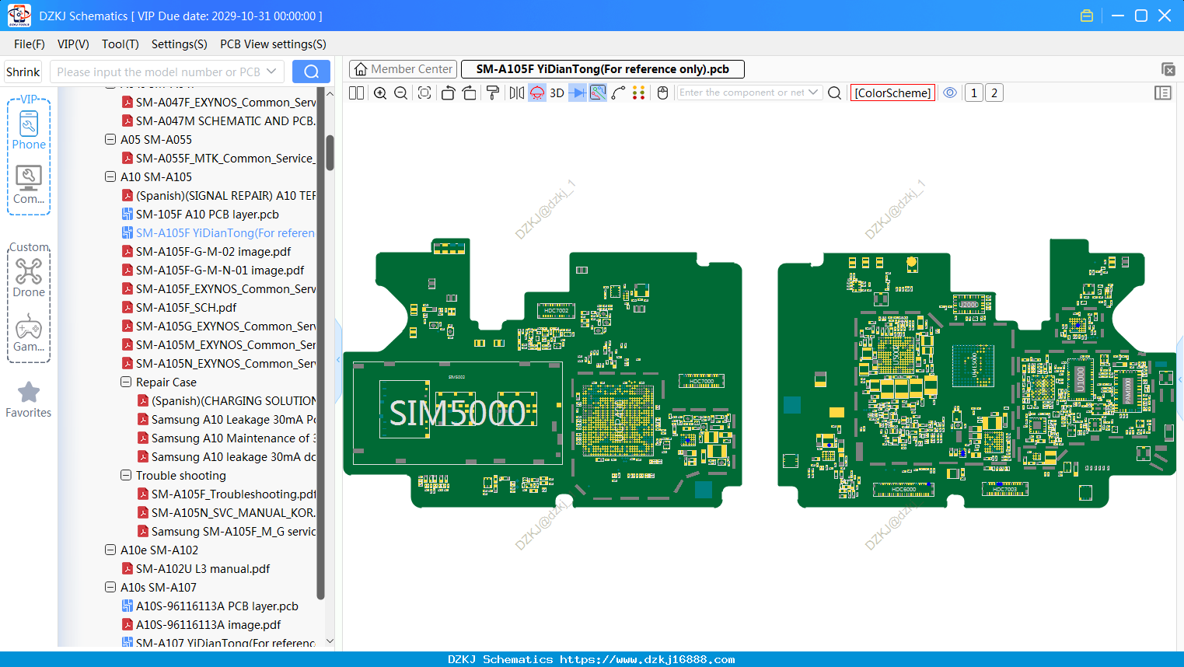The height and width of the screenshot is (667, 1184).
Task: Open dzkj16888.com link in status bar
Action: pyautogui.click(x=647, y=659)
